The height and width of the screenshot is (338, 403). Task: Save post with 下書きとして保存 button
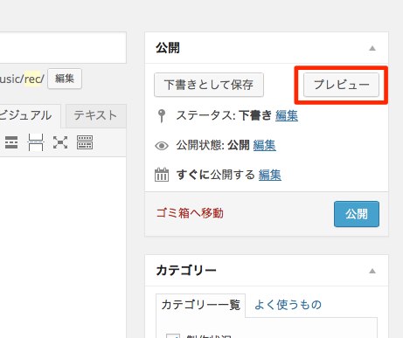(x=209, y=85)
